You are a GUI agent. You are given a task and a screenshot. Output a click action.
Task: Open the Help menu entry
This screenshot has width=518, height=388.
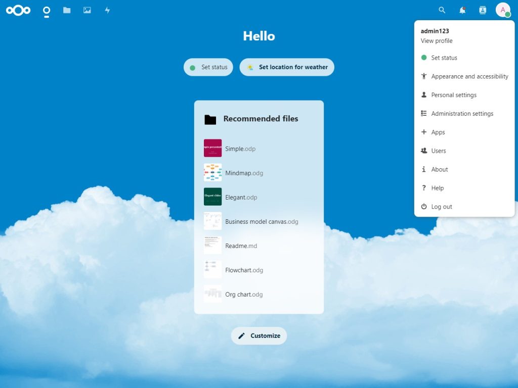(464, 188)
